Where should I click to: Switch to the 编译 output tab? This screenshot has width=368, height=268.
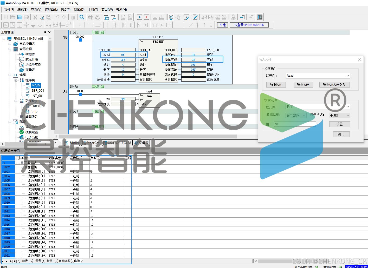(x=25, y=261)
